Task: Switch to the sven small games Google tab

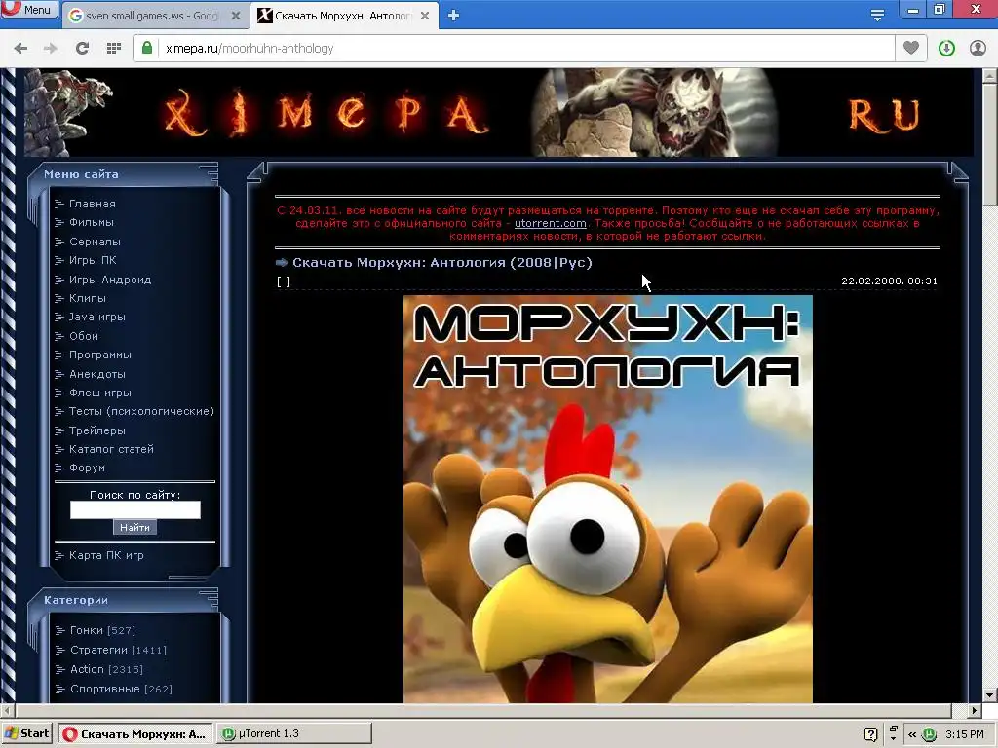Action: [x=153, y=16]
